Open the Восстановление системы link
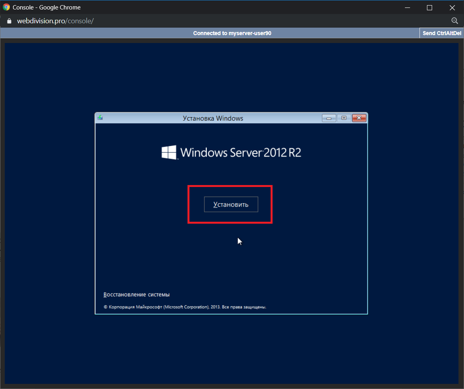The width and height of the screenshot is (464, 389). (136, 295)
